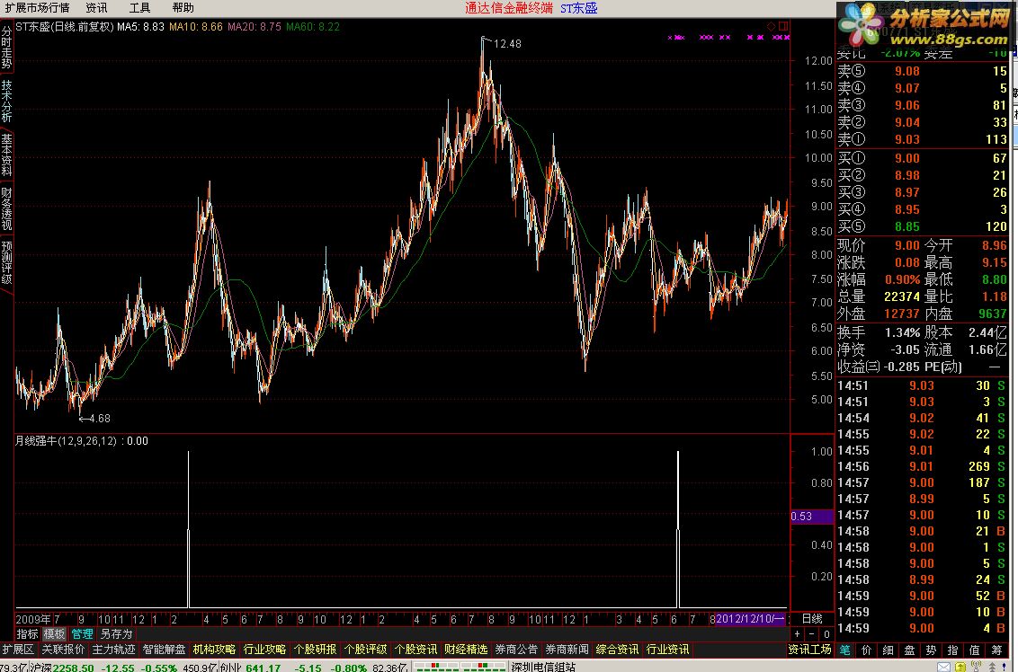Image resolution: width=1018 pixels, height=672 pixels.
Task: Select the 盘 tab in quote panel
Action: 909,650
